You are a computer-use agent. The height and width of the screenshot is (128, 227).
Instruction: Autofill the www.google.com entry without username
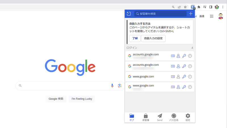coord(173,77)
